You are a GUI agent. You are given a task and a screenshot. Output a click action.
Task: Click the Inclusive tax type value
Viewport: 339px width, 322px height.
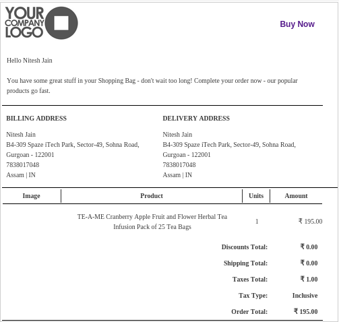305,296
